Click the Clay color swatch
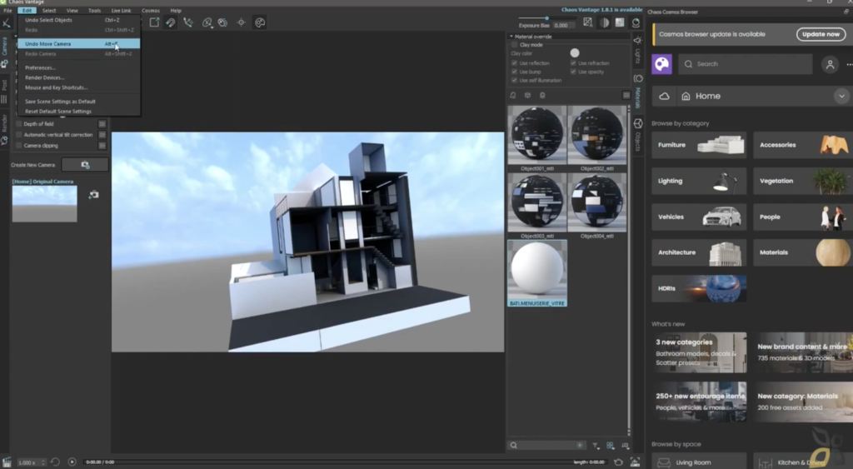Viewport: 853px width, 469px height. [x=575, y=53]
